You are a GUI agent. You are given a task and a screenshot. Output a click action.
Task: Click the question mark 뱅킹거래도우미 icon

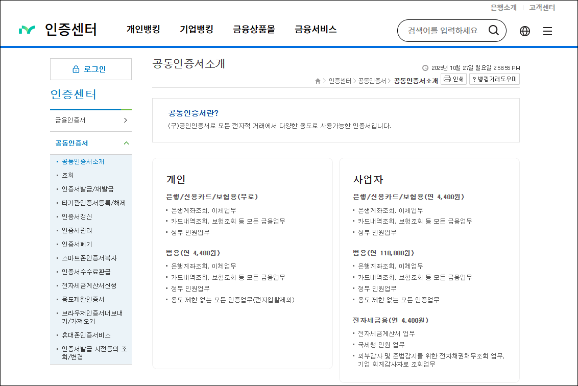474,79
